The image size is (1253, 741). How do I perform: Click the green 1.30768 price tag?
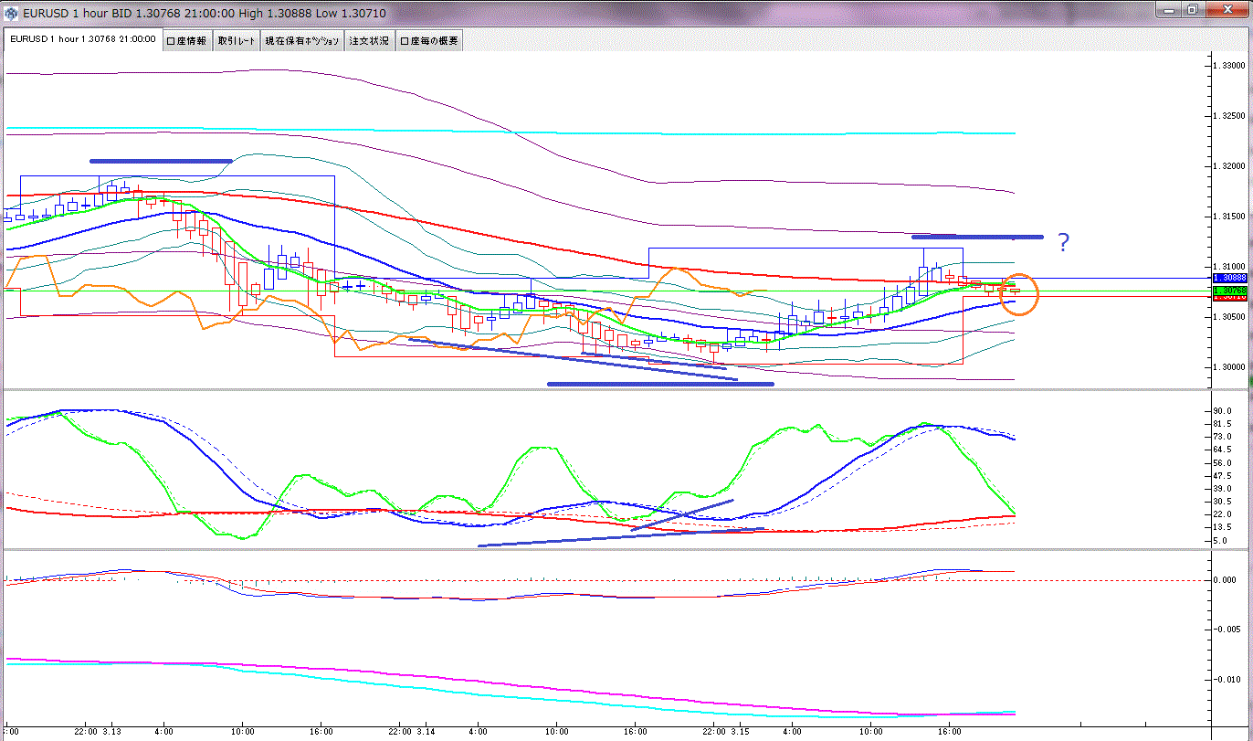pyautogui.click(x=1229, y=291)
